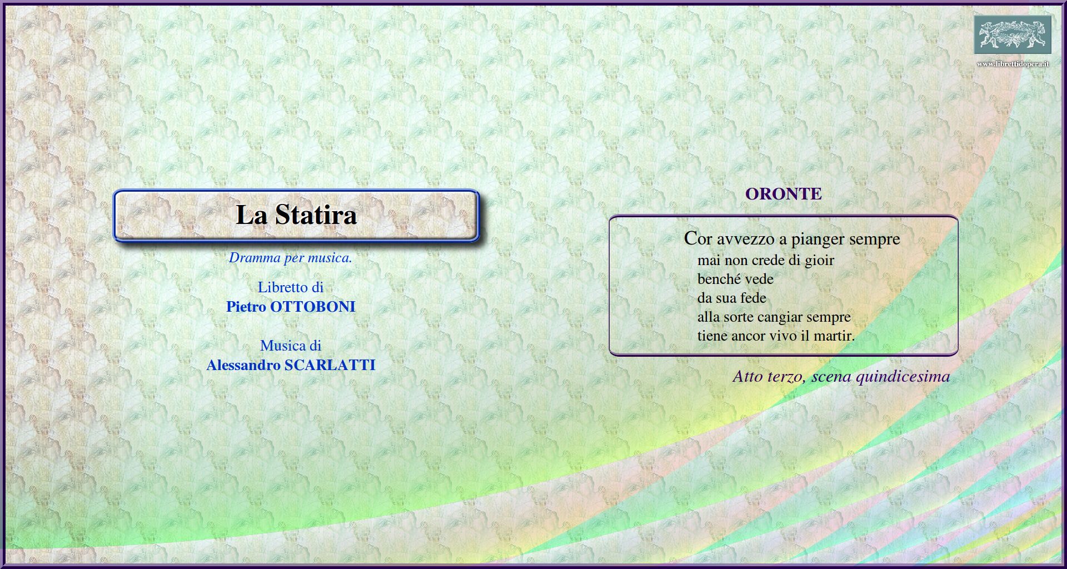Click the 'Libretto di' label
This screenshot has width=1067, height=569.
tap(290, 287)
